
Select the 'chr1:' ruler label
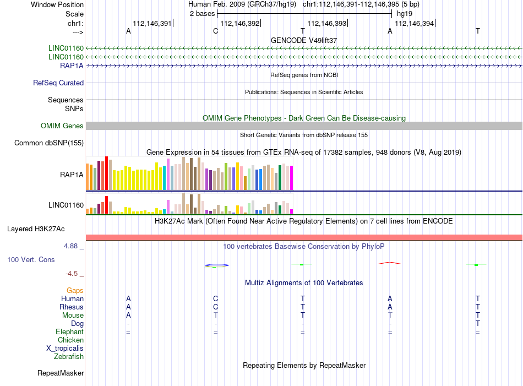[x=75, y=23]
